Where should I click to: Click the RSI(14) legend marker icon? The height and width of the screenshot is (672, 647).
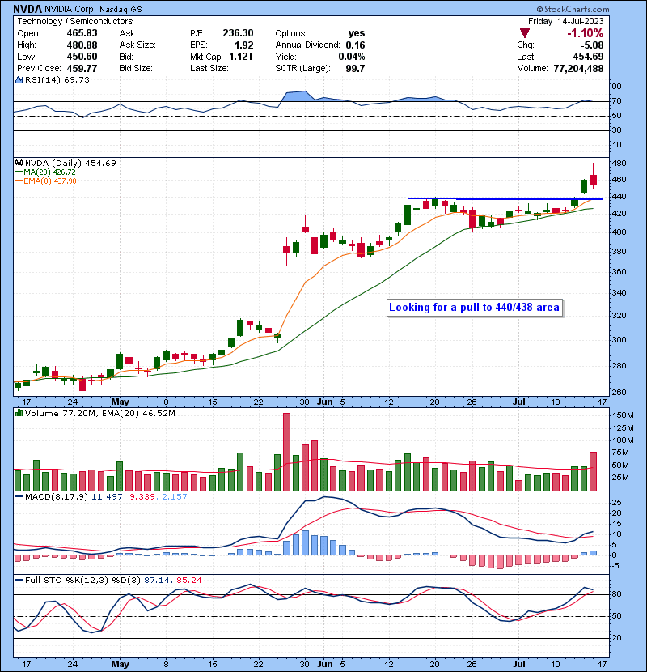pyautogui.click(x=17, y=80)
